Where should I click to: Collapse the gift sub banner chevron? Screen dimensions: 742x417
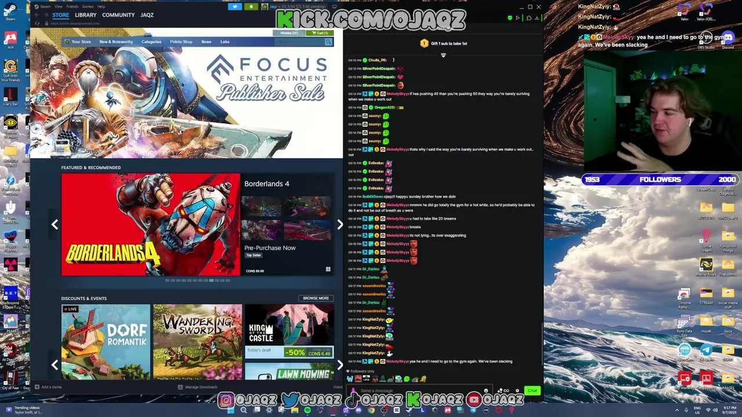click(443, 56)
